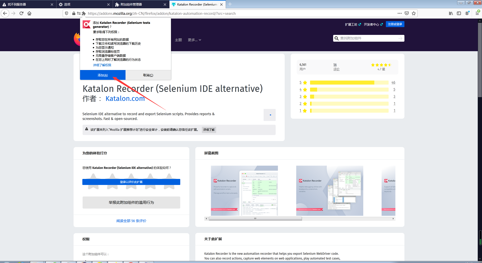The width and height of the screenshot is (482, 263).
Task: Cancel installation with 取消(C)
Action: [148, 75]
